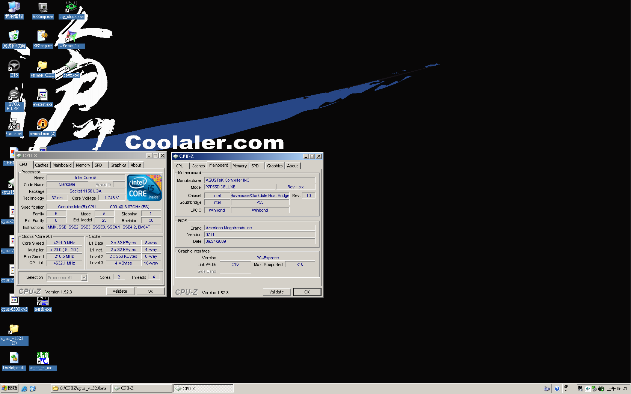Open Mainboard tab in left CPU-Z window

[x=62, y=165]
